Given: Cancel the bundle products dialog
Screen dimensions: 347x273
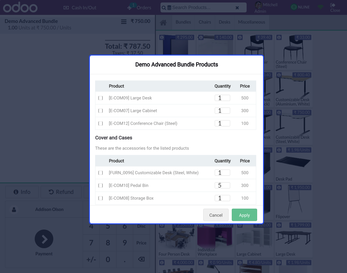Looking at the screenshot, I should 216,215.
